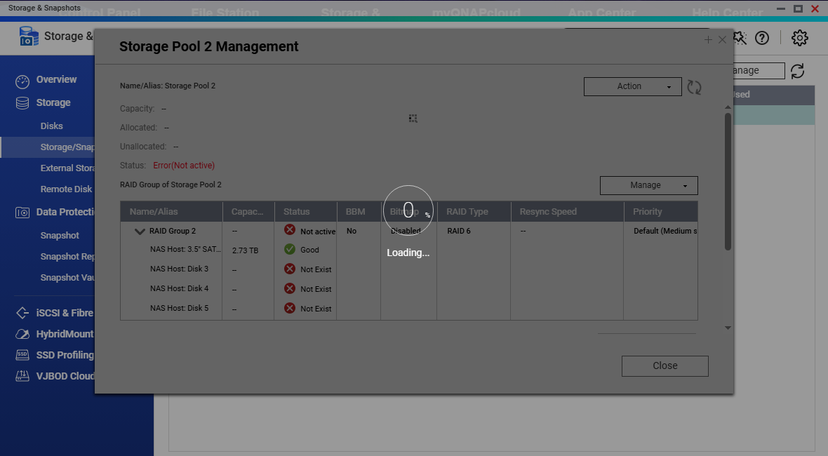
Task: Open the Action dropdown menu
Action: pyautogui.click(x=632, y=86)
